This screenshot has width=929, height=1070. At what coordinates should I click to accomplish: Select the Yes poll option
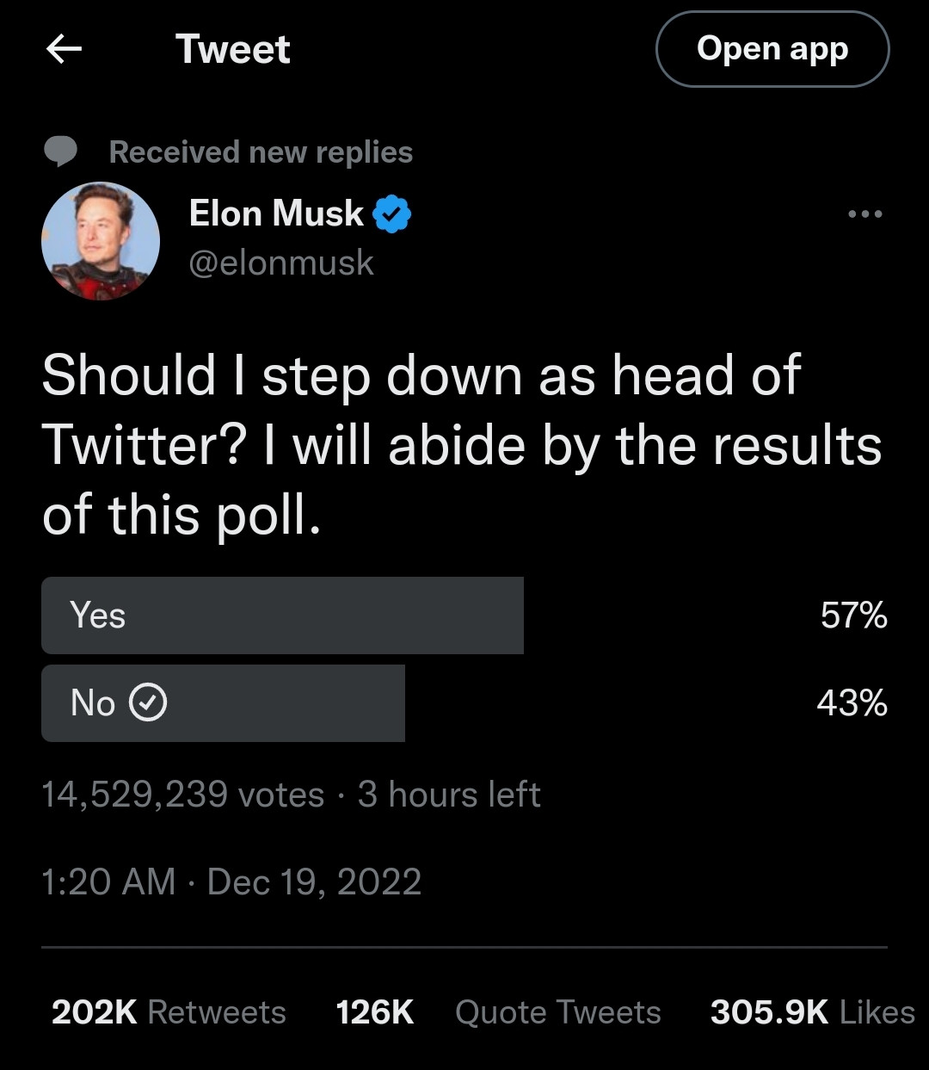[282, 615]
